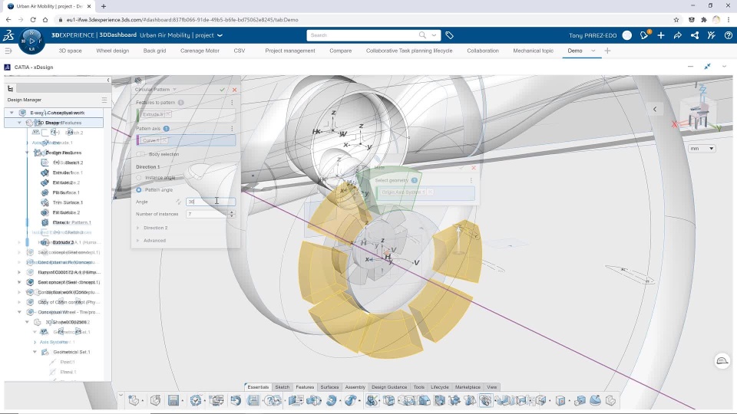Open browser extensions puzzle icon

click(704, 20)
